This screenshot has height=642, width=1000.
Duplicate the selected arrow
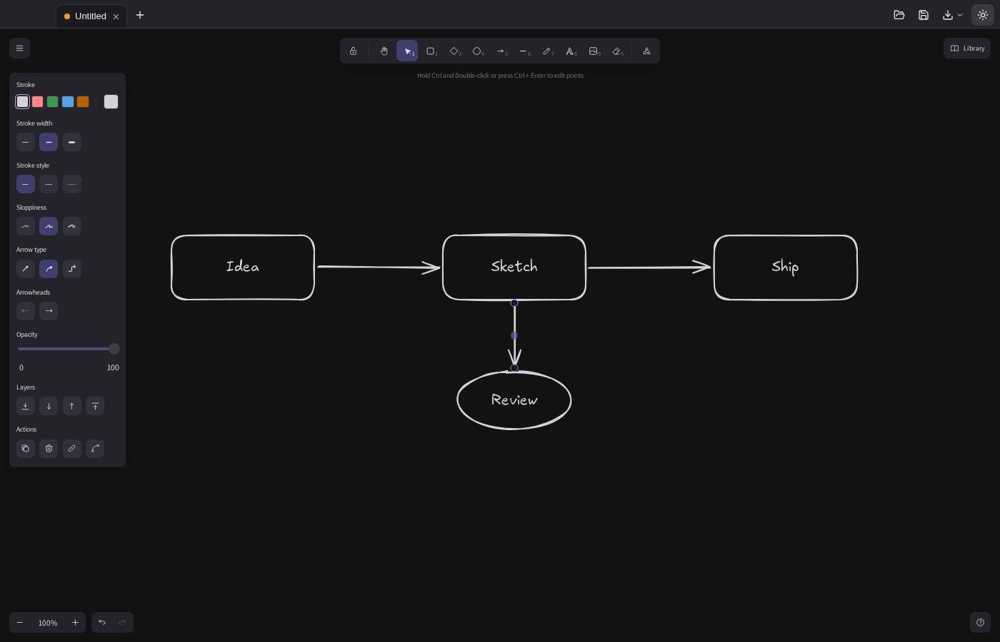[x=26, y=449]
